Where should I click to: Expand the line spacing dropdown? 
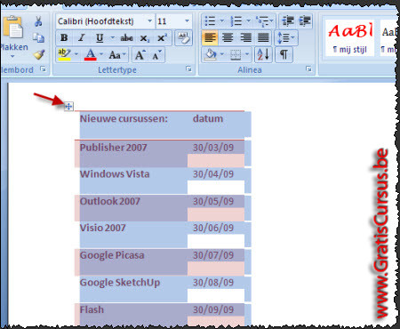[286, 38]
